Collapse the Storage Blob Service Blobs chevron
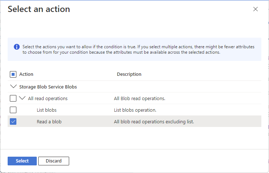Screen dimensions: 269x173 (14, 87)
